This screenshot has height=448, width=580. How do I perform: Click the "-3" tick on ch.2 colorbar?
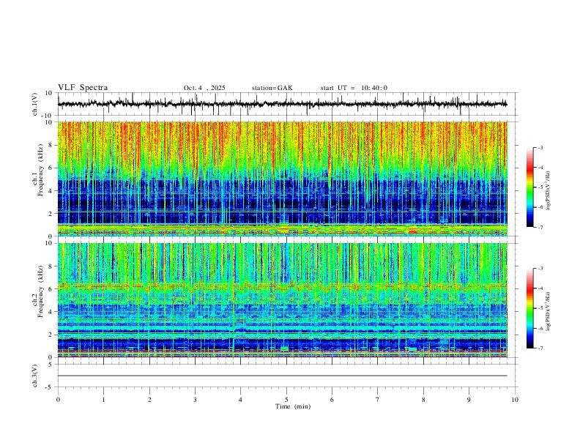(540, 269)
